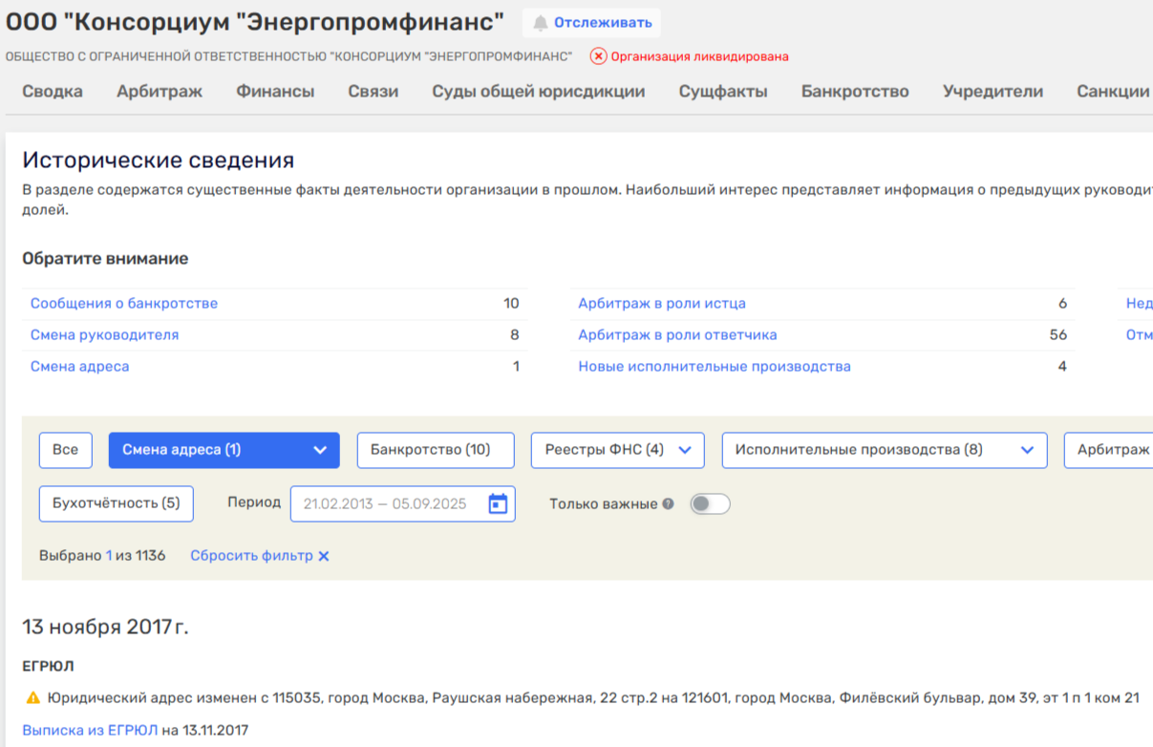Click count 6 for Арбитраж в роли истца
1153x747 pixels.
point(1062,304)
